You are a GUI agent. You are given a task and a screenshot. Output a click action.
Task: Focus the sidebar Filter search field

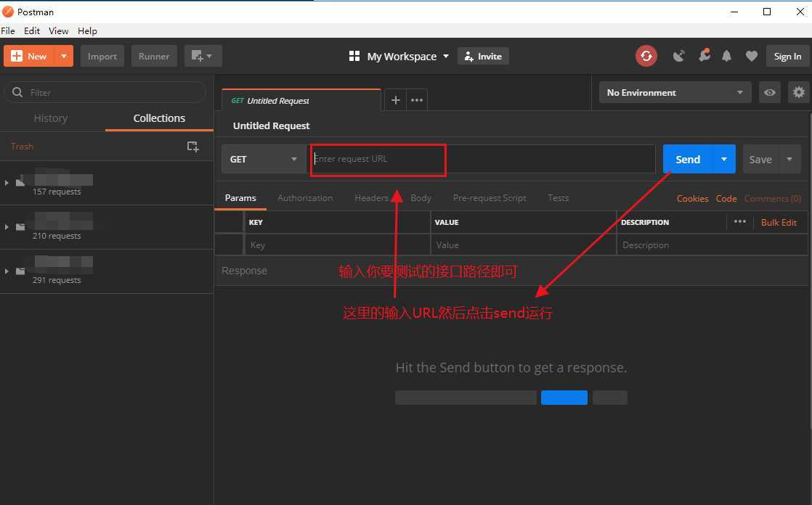[105, 92]
